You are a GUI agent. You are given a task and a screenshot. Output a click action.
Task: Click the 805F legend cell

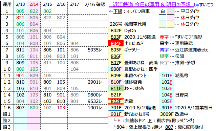pyautogui.click(x=116, y=50)
